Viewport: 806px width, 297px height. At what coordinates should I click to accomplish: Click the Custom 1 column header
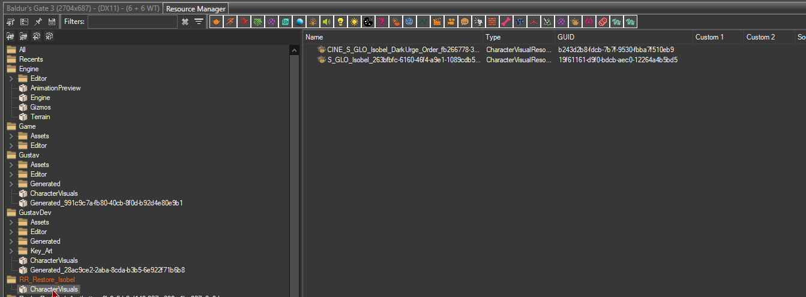coord(718,37)
